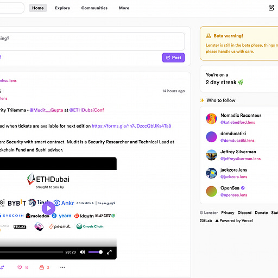The width and height of the screenshot is (278, 278).
Task: Open the post's three-dot options menu
Action: 62,267
